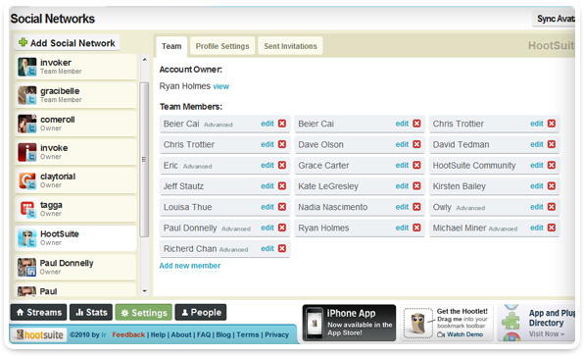Click the hootsuite logo in footer
This screenshot has height=356, width=584.
[x=39, y=334]
